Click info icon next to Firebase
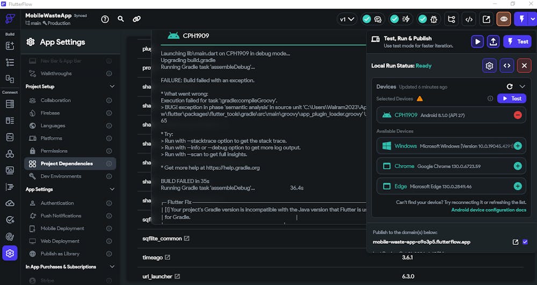This screenshot has height=285, width=537. 109,113
